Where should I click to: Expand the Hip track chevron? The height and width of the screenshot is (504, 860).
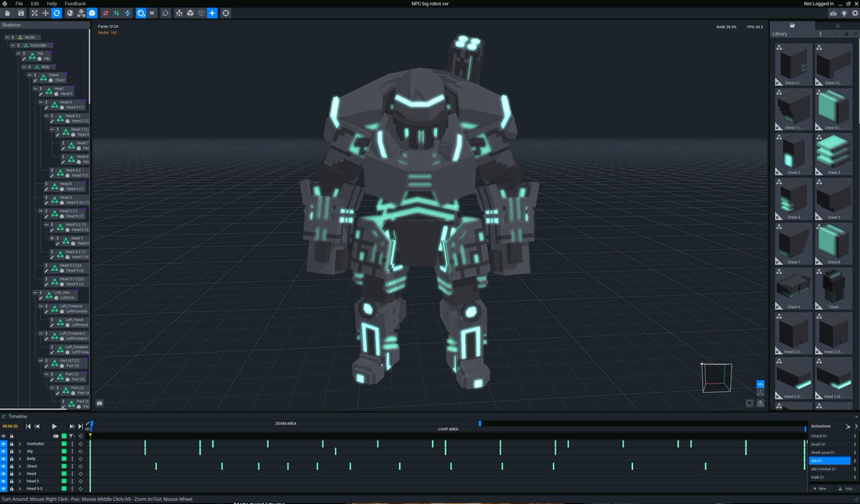[x=20, y=451]
